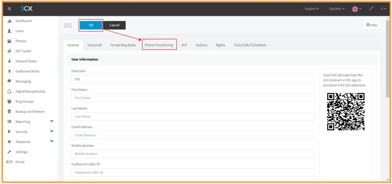
Task: Open the hamburger menu icon
Action: coord(9,9)
